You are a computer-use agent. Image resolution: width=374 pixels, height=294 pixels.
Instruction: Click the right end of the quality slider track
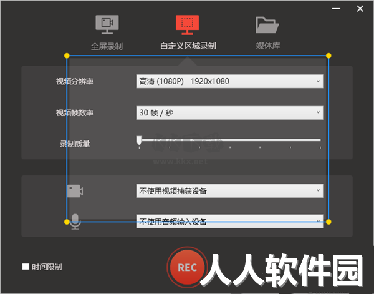320,140
